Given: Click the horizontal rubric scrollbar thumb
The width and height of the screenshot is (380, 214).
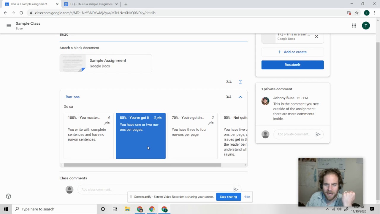Looking at the screenshot, I should 142,165.
